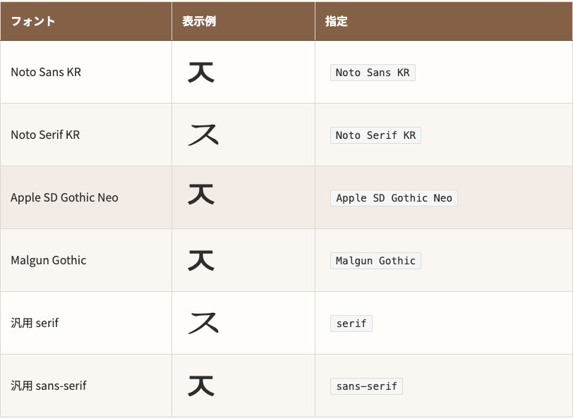
Task: Click the Apple SD Gothic Neo font name
Action: click(x=64, y=197)
